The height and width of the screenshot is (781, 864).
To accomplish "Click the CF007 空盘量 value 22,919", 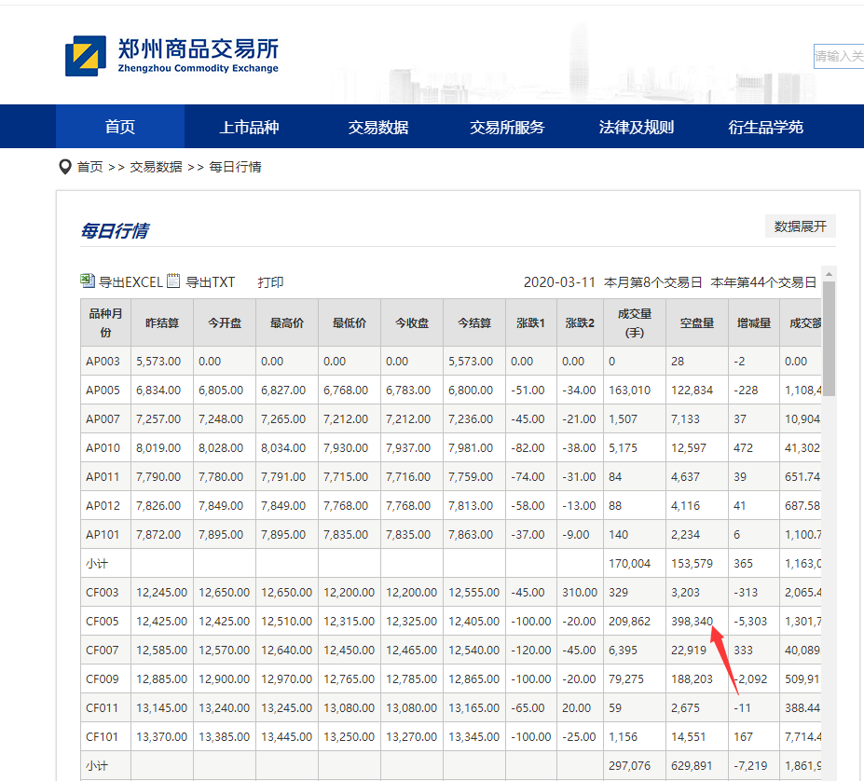I will click(x=688, y=650).
